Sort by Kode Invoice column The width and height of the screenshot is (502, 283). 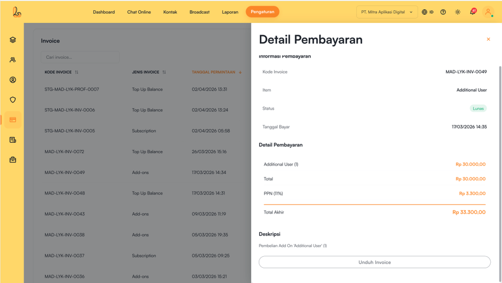click(x=76, y=72)
